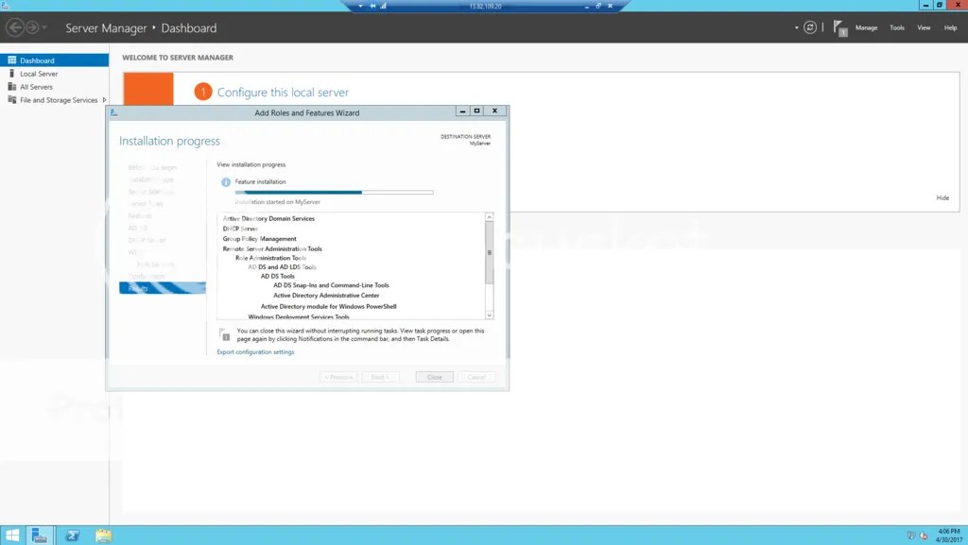Expand the File and Storage Services arrow

pos(104,100)
